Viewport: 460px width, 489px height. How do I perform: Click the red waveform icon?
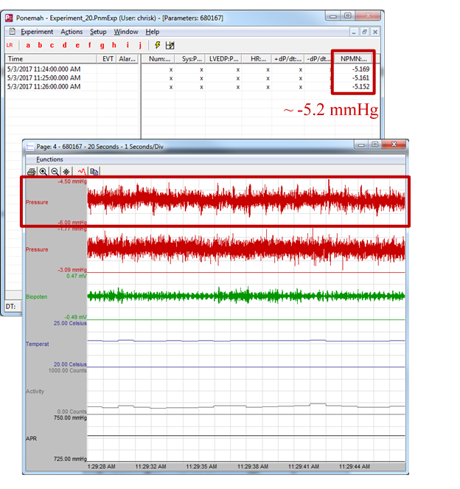click(x=81, y=170)
